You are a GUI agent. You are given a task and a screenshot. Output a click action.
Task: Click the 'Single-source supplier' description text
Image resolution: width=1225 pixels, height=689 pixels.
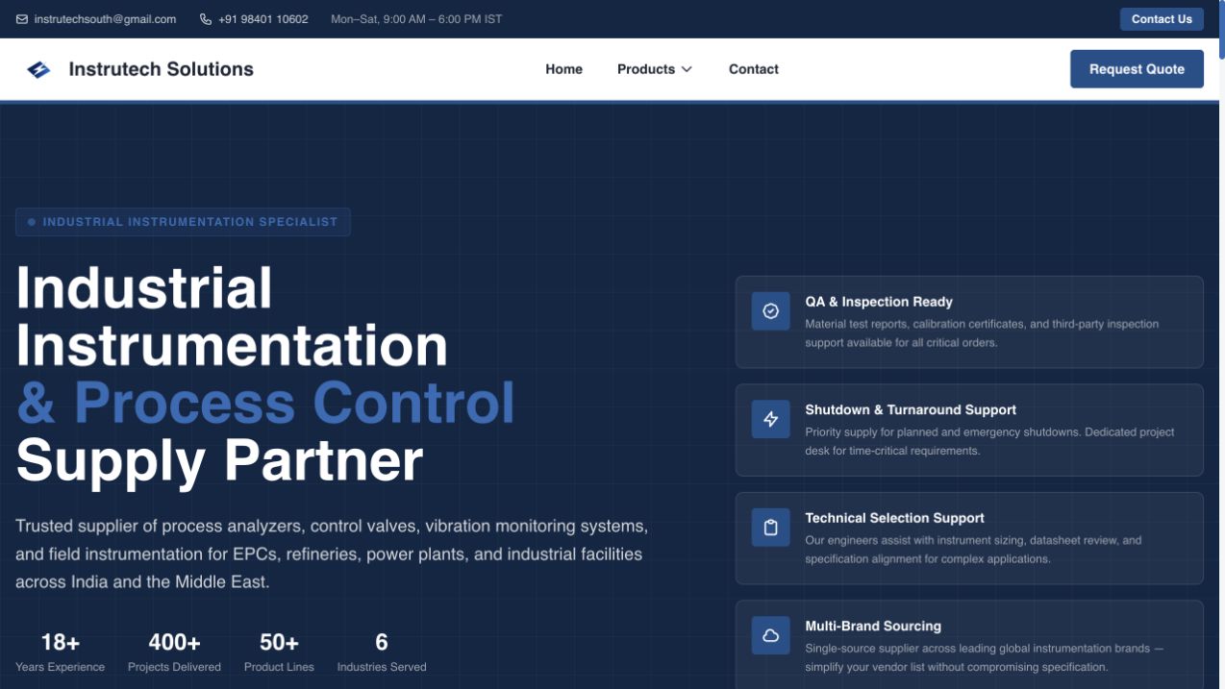984,657
